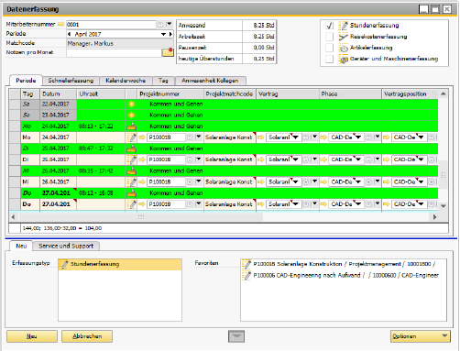Click the Abbrechen button
460x351 pixels.
87,336
